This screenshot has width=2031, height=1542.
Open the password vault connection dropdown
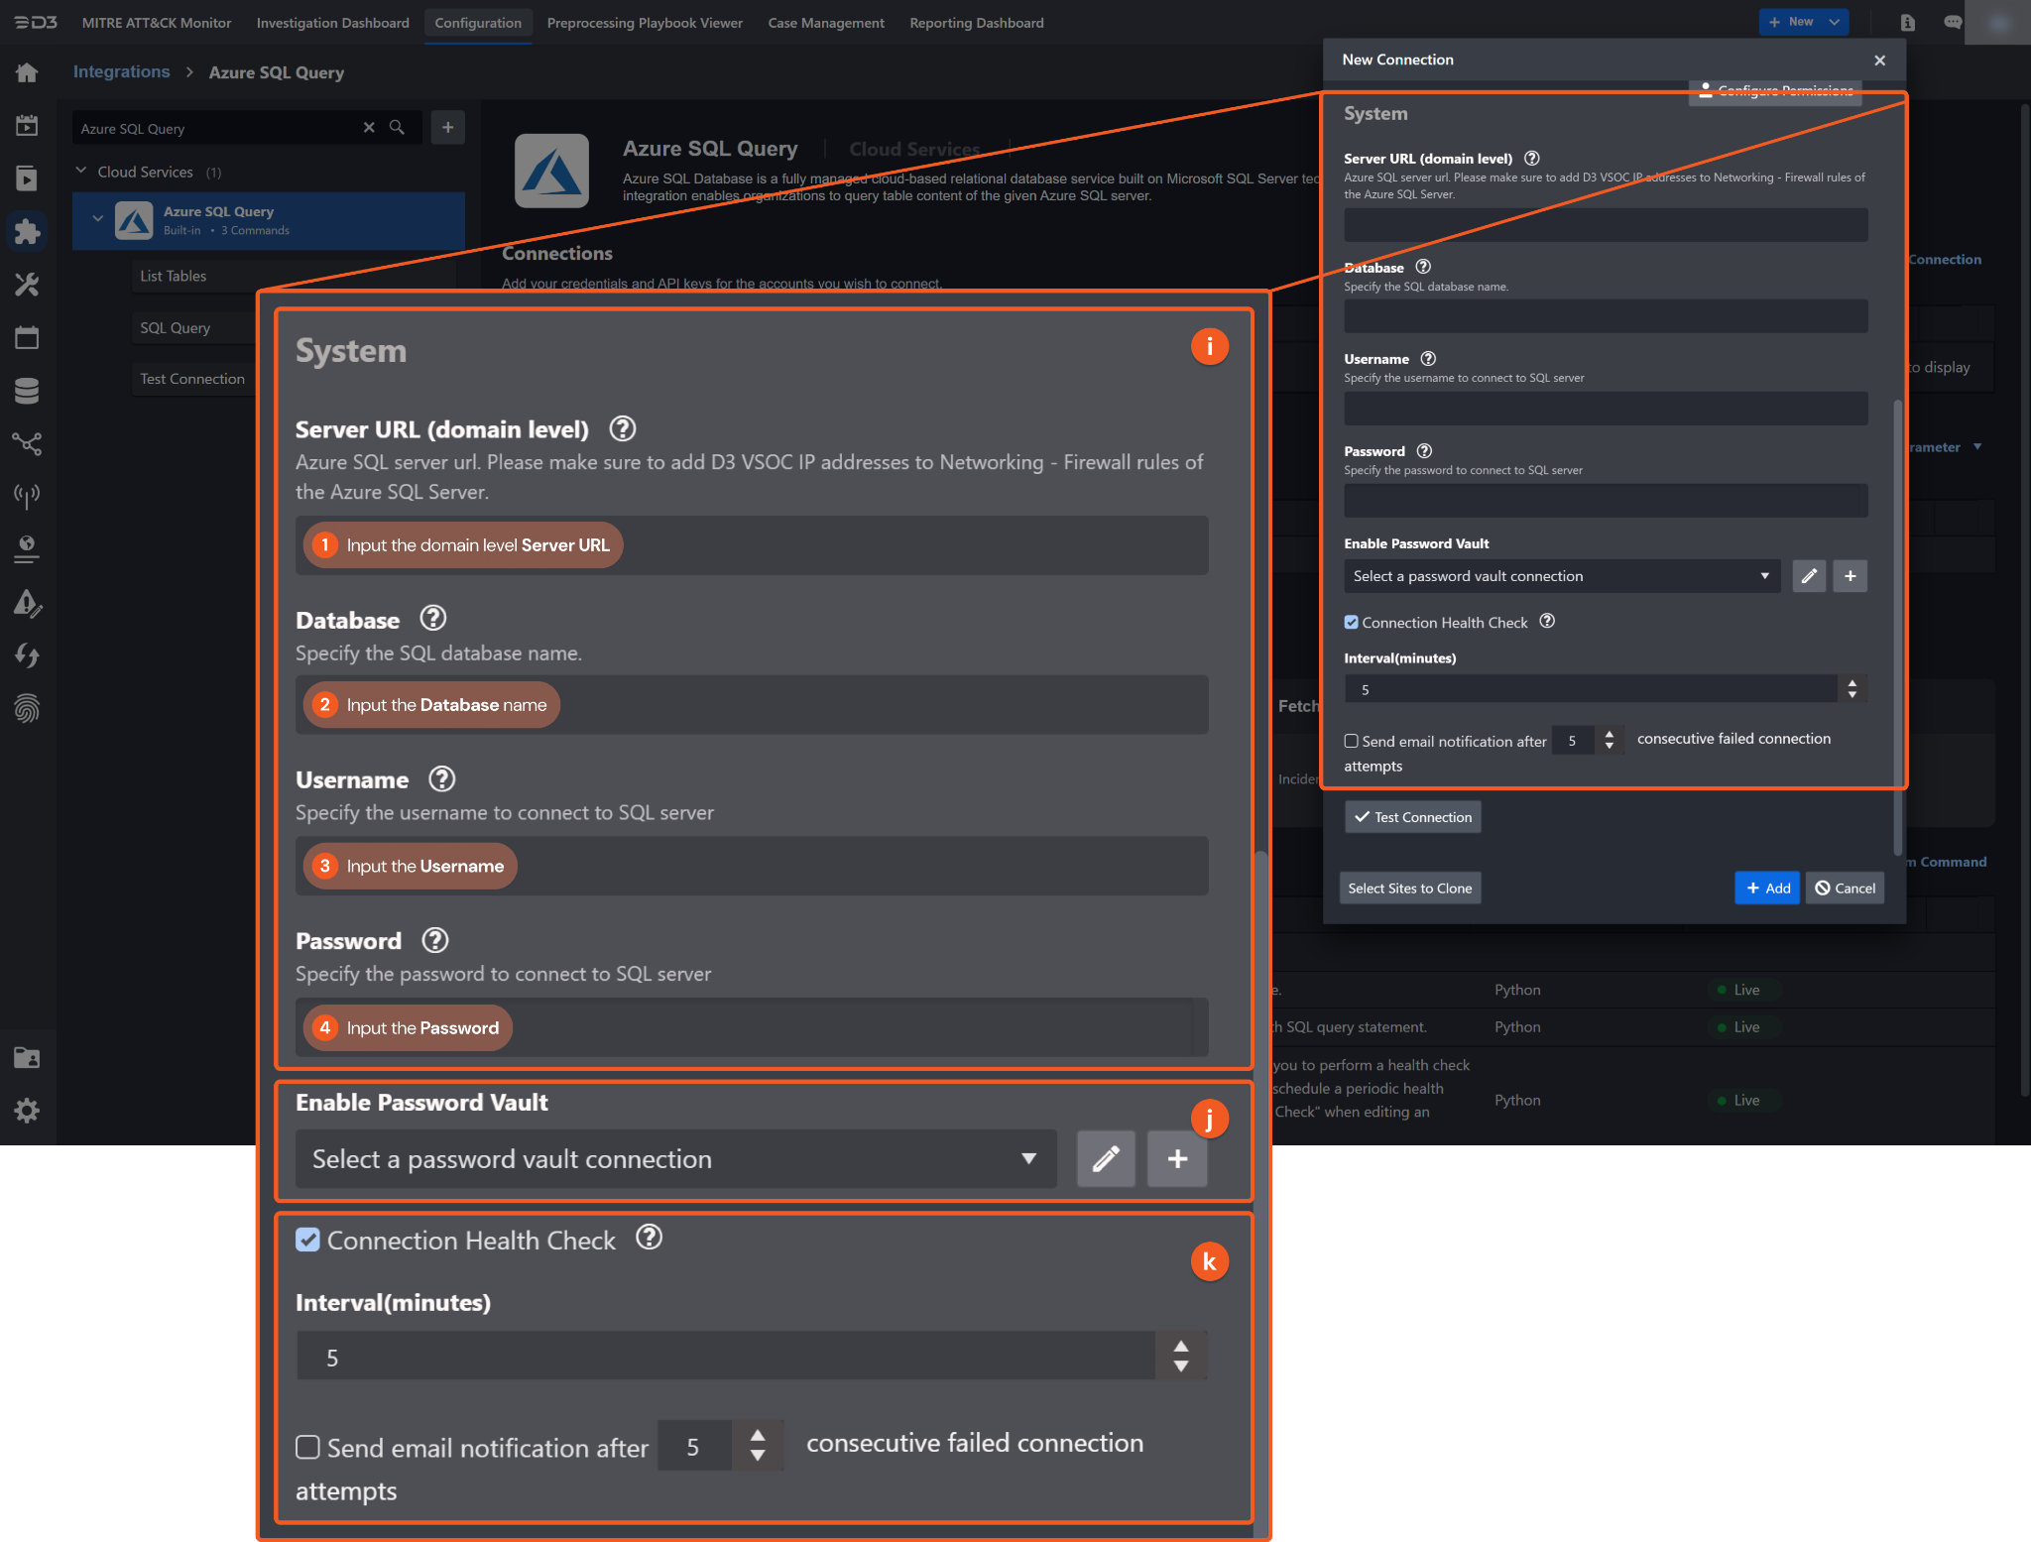[1561, 576]
